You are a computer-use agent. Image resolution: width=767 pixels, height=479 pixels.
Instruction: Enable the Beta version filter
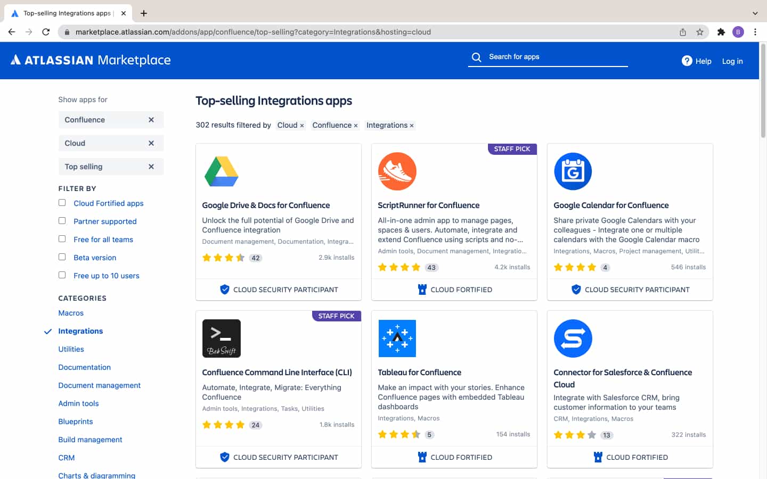tap(62, 257)
